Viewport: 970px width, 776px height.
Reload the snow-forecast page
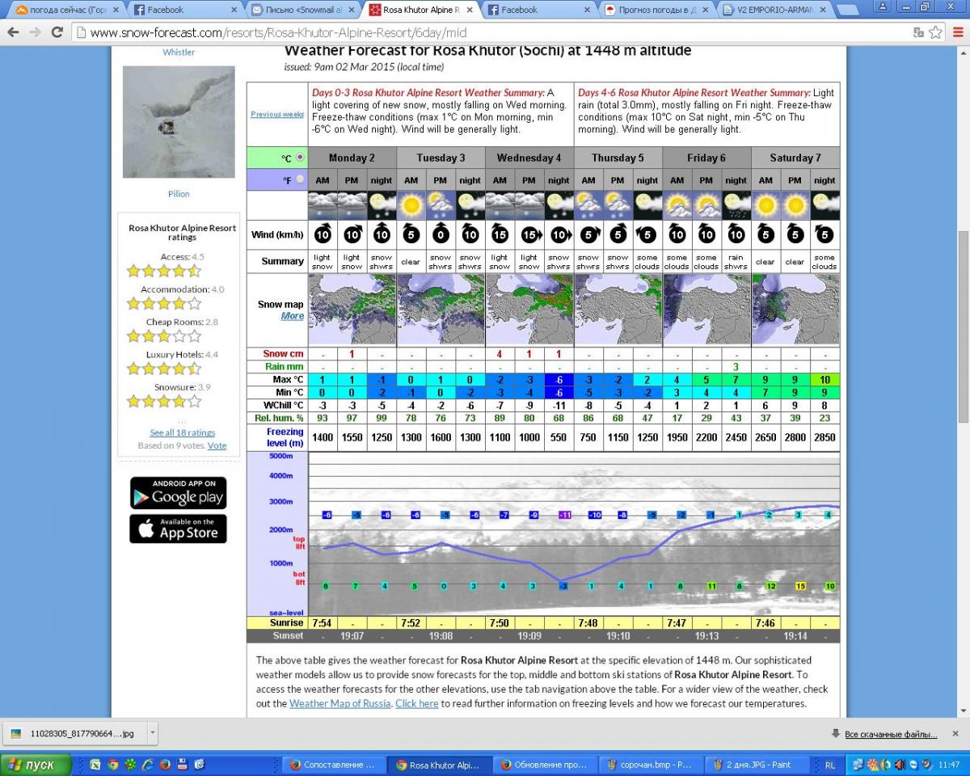57,32
